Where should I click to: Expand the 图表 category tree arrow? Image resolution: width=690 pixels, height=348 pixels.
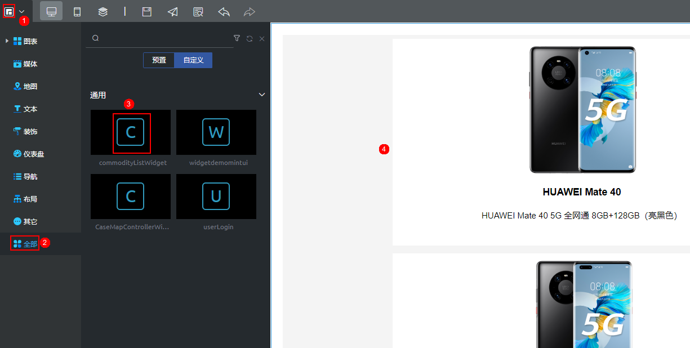[x=7, y=41]
